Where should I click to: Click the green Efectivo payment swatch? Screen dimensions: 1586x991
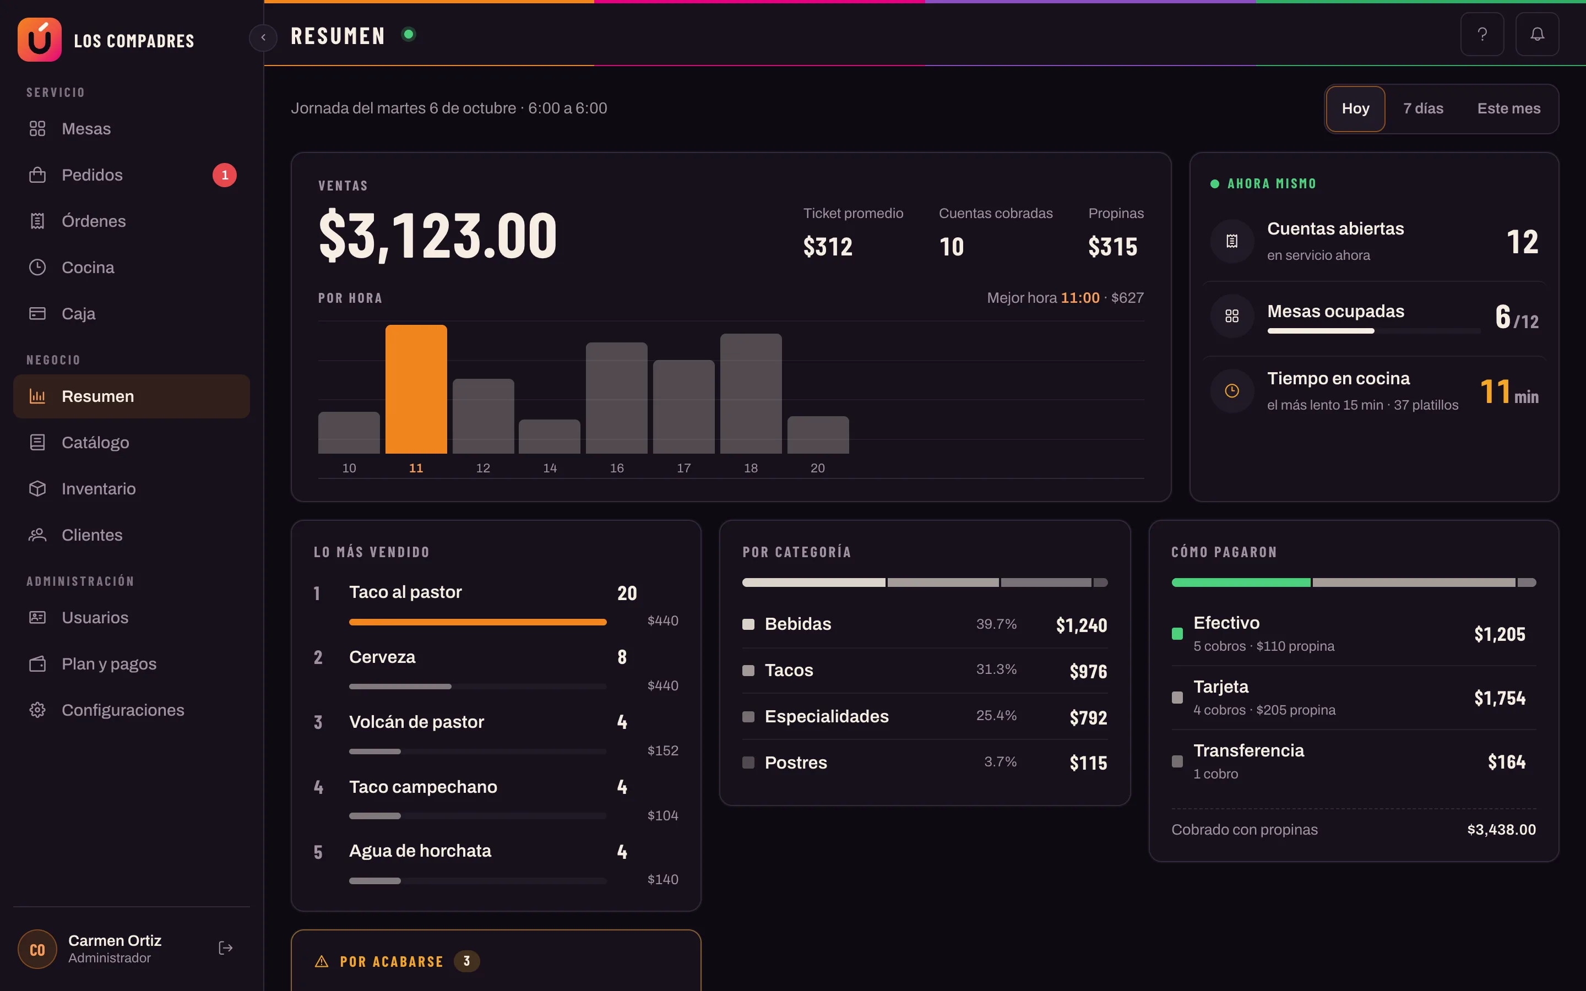tap(1177, 634)
